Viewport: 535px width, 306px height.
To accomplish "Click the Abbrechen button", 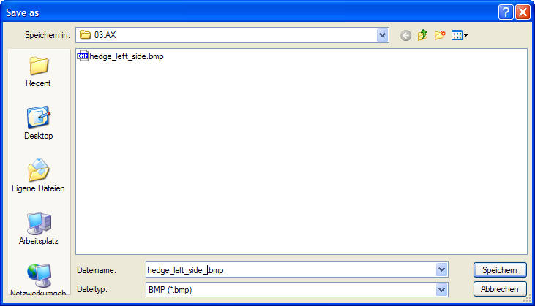I will tap(500, 289).
